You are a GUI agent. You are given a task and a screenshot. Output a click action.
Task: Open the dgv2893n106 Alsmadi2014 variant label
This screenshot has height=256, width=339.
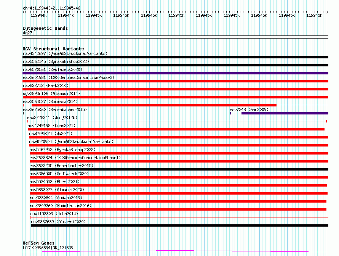pyautogui.click(x=51, y=93)
